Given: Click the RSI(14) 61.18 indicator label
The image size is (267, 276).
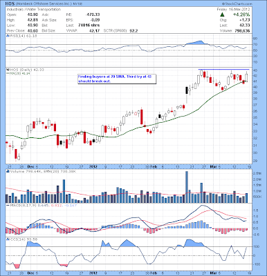Looking at the screenshot, I should (23, 36).
